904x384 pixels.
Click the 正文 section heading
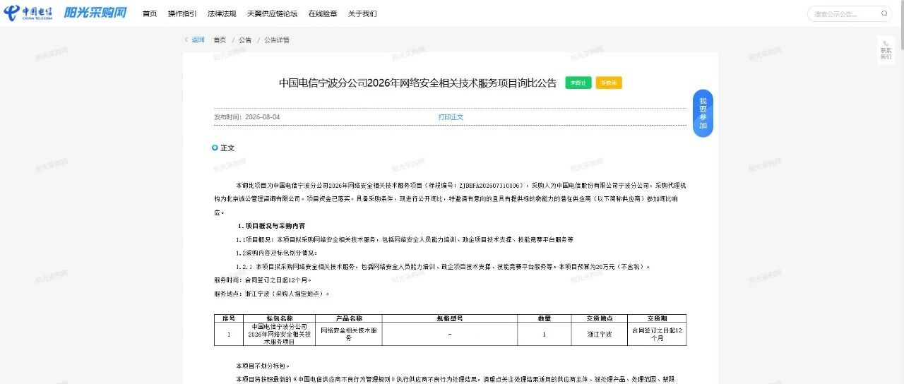227,148
